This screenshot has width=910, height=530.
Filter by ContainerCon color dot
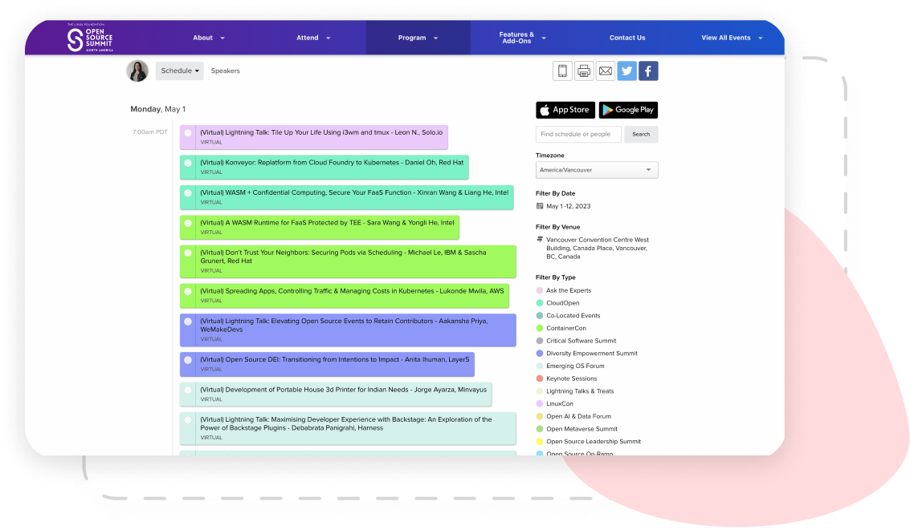(540, 329)
